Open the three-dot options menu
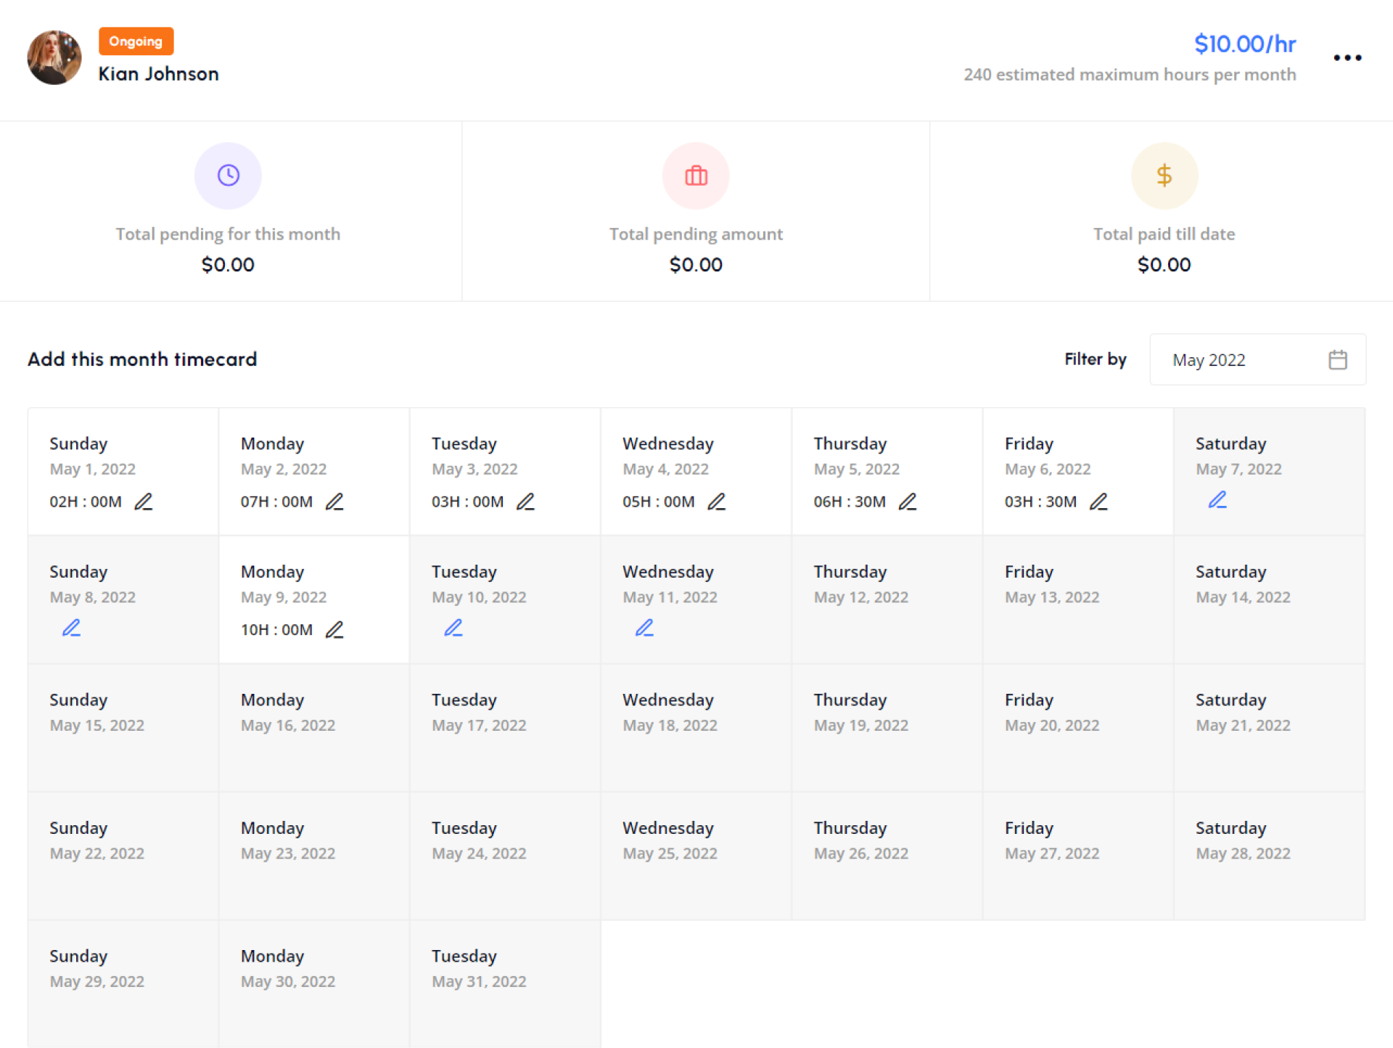The image size is (1393, 1048). [1347, 57]
